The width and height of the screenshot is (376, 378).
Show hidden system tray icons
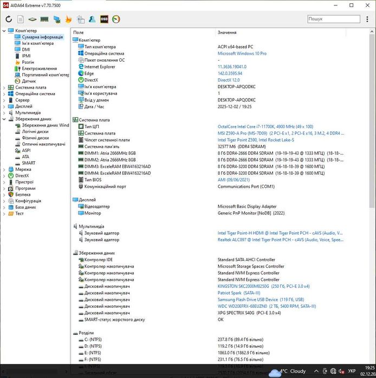tap(316, 372)
